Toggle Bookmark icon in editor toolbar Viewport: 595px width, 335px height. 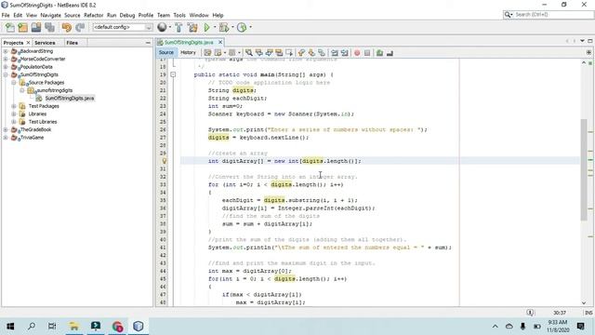point(322,53)
